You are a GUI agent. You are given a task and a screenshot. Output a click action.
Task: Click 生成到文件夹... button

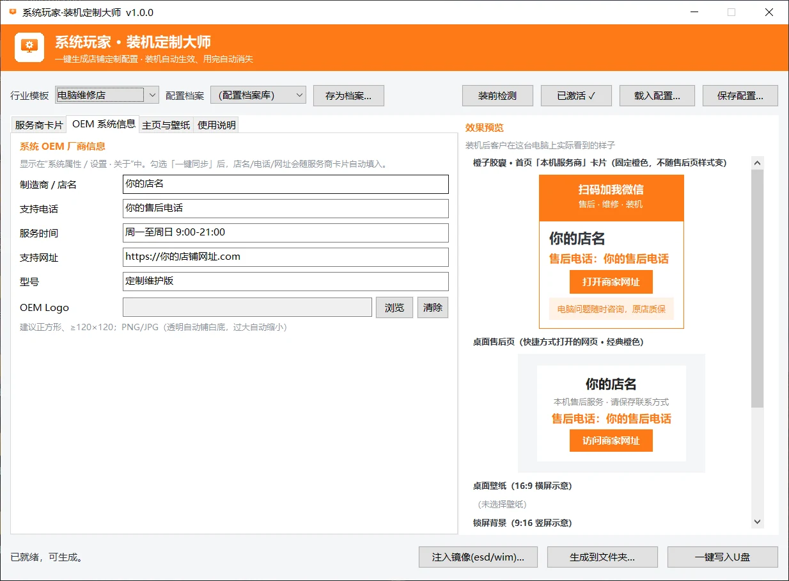(x=602, y=557)
